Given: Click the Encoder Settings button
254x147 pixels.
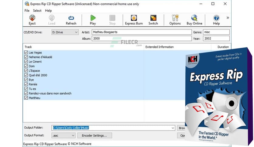Looking at the screenshot, I should 94,135.
